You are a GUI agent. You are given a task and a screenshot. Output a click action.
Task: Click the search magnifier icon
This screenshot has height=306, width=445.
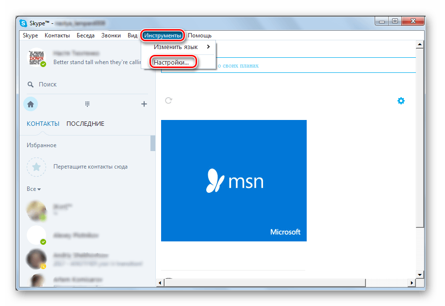coord(31,85)
